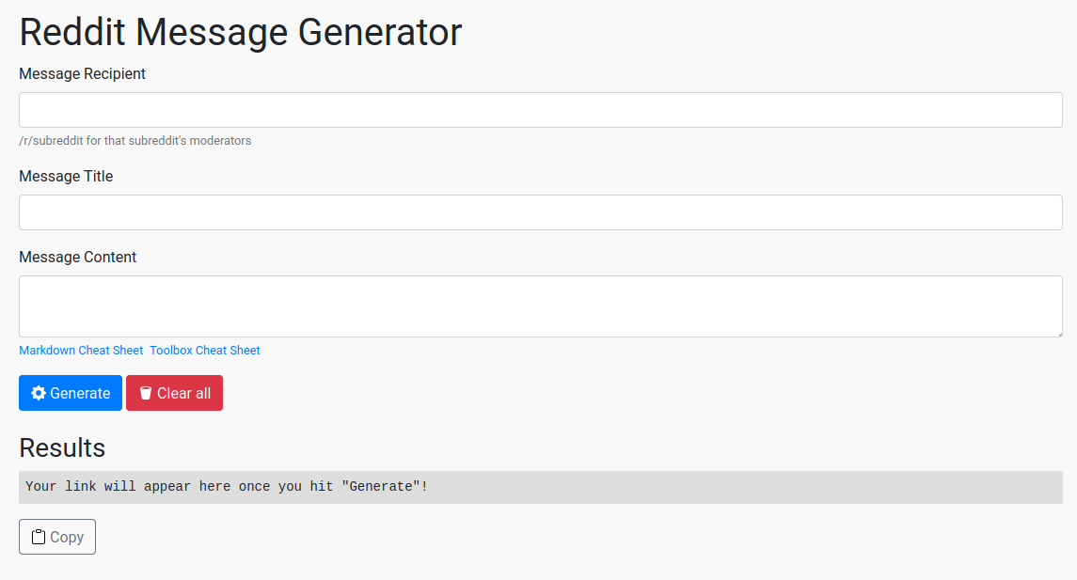
Task: Click the gear icon on Generate button
Action: (x=39, y=393)
